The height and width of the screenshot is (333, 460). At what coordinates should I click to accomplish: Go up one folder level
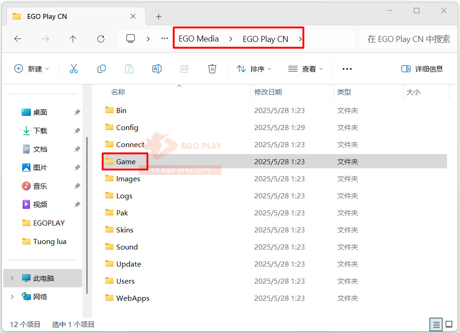coord(73,39)
